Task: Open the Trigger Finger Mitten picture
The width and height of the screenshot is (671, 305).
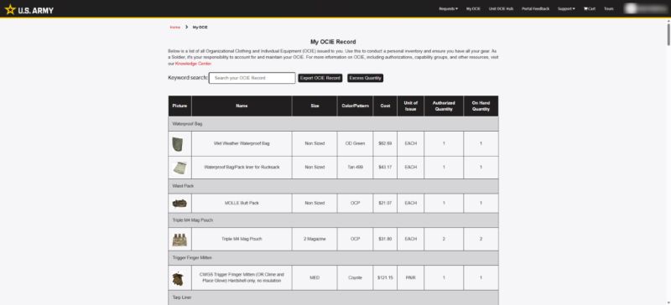Action: 178,278
